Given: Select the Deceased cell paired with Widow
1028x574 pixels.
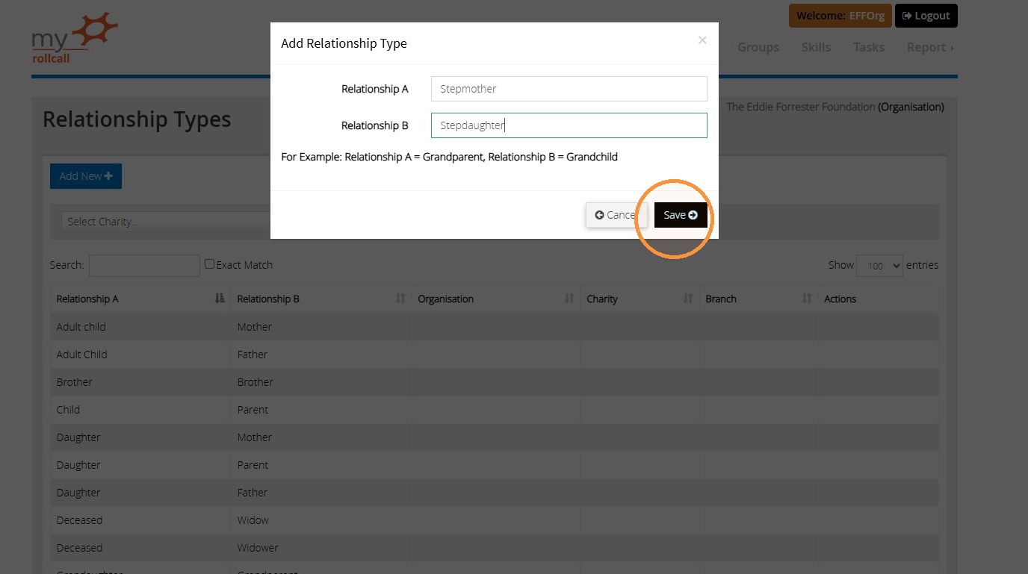Looking at the screenshot, I should pos(140,520).
